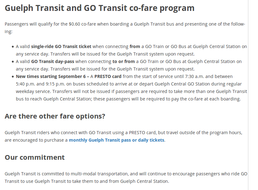The height and width of the screenshot is (190, 258).
Task: Click the co-fare program main heading
Action: (100, 8)
